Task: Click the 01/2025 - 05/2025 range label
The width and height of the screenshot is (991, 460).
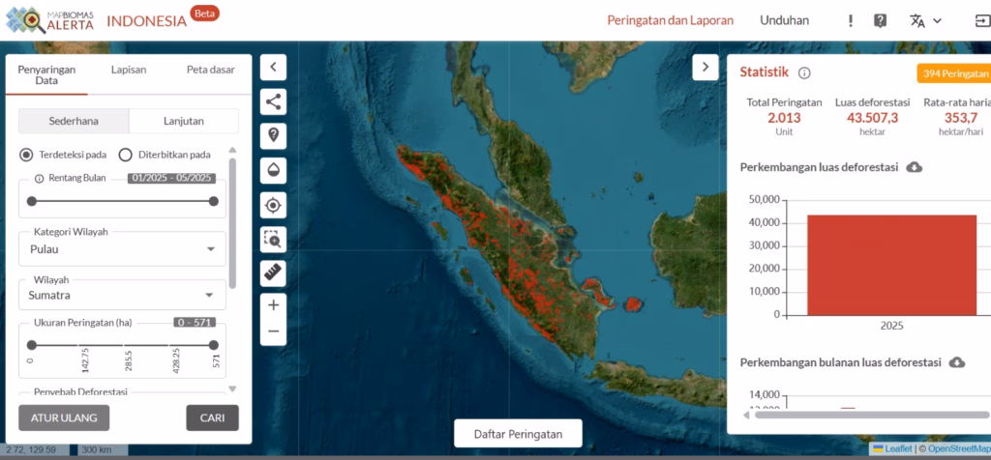Action: point(172,179)
